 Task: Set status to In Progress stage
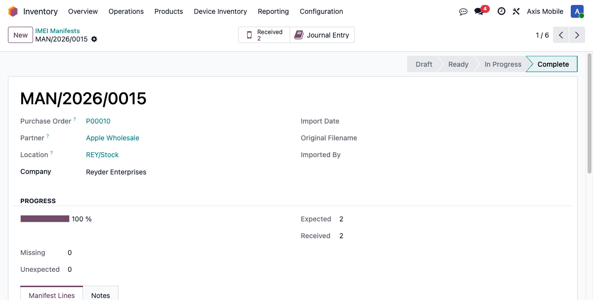tap(503, 64)
